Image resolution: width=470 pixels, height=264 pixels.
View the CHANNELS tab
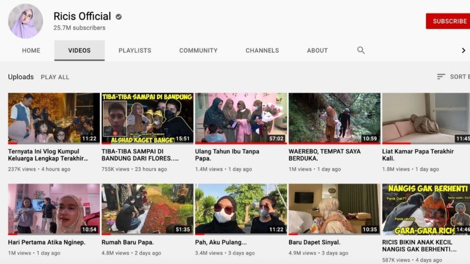pyautogui.click(x=262, y=50)
